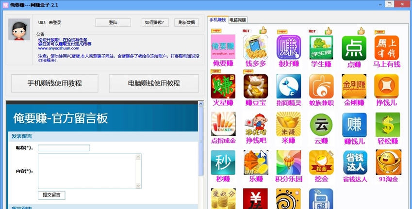Open the 挣钱儿 icon

click(386, 86)
